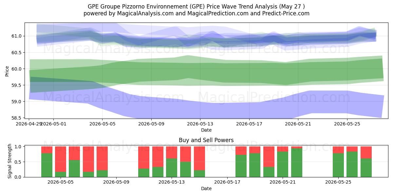Screen dimensions: 393x196
Task: Click the tallest green buy bar near 2026-05-22
Action: click(297, 163)
